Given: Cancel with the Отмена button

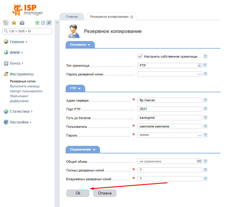Looking at the screenshot, I should tap(105, 193).
